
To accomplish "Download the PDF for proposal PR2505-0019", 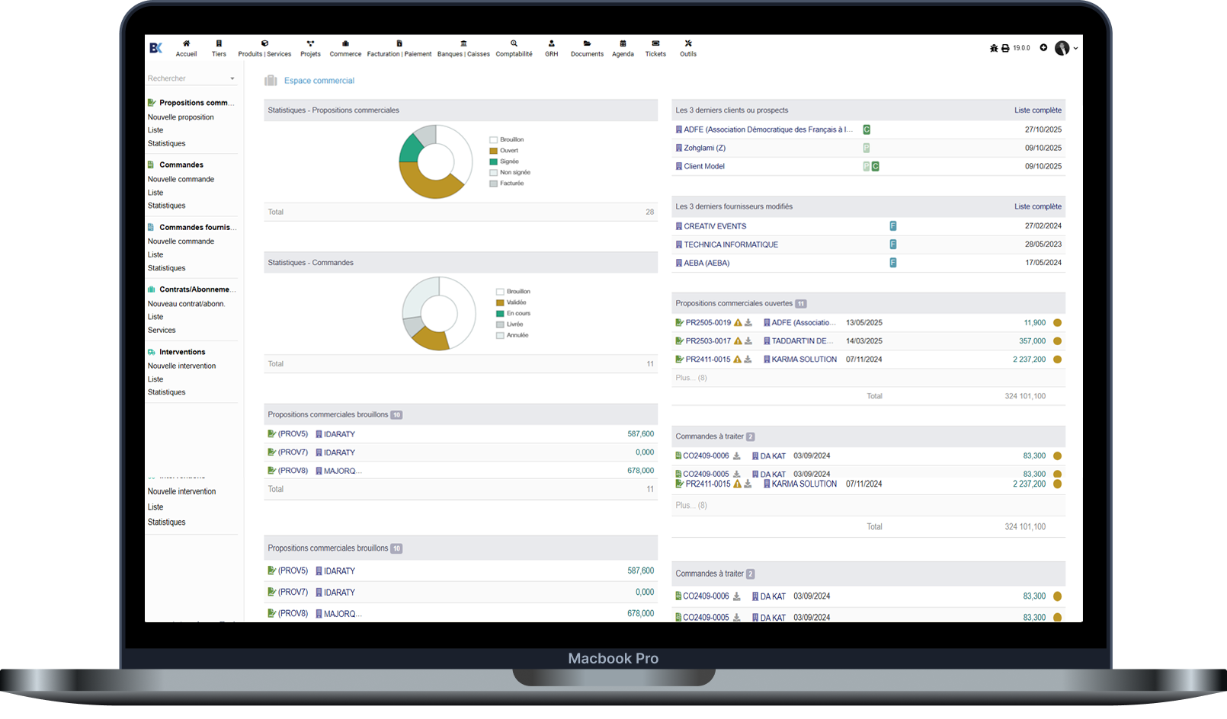I will (x=748, y=323).
